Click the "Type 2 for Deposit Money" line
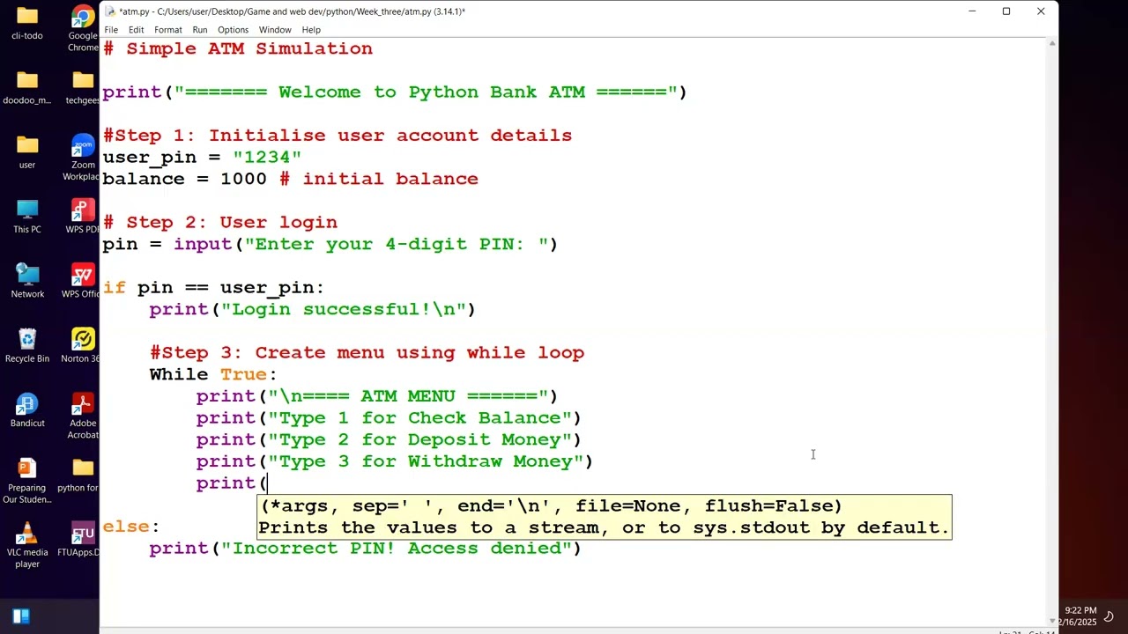Viewport: 1128px width, 634px height. [389, 439]
